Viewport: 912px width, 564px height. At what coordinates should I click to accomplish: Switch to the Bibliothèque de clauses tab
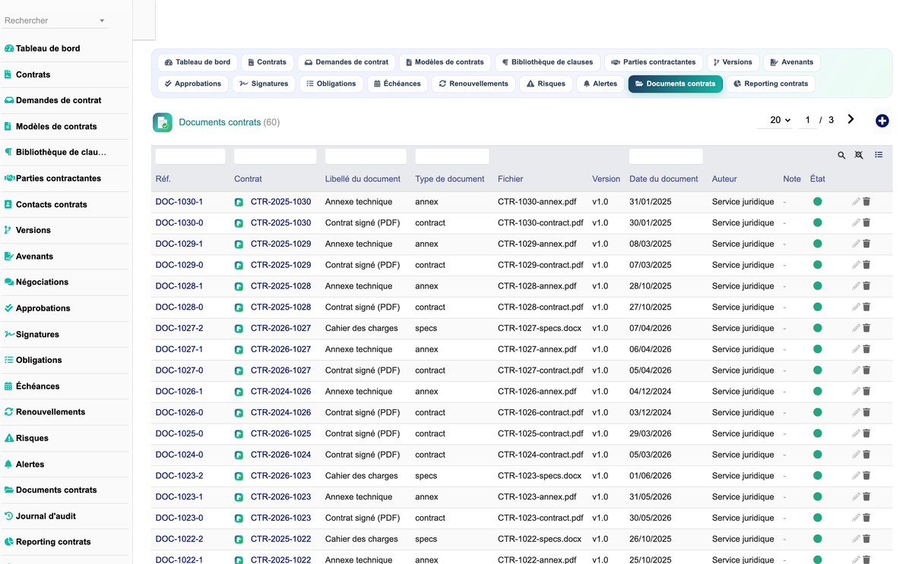[548, 62]
